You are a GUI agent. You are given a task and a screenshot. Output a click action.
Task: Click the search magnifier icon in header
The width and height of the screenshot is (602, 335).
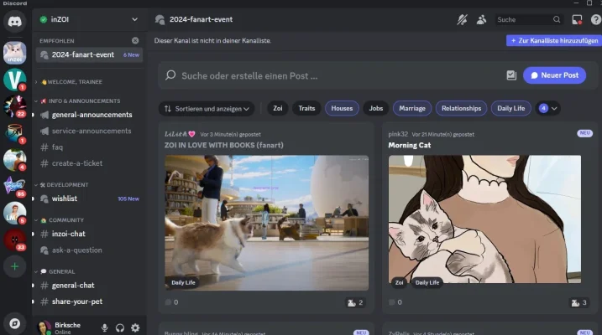[x=557, y=19]
